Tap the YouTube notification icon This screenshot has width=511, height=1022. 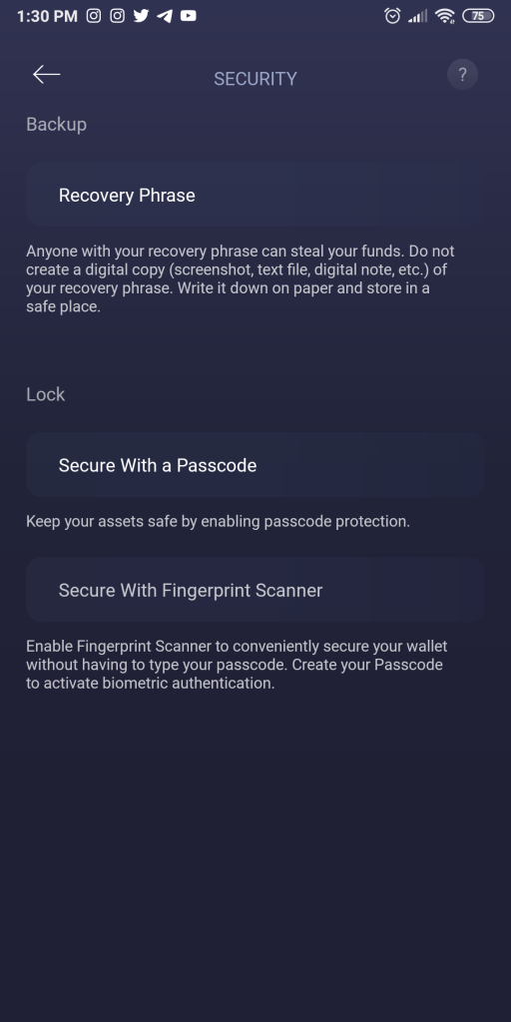[x=189, y=16]
